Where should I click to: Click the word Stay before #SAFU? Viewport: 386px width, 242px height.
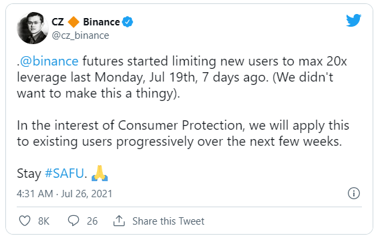29,174
